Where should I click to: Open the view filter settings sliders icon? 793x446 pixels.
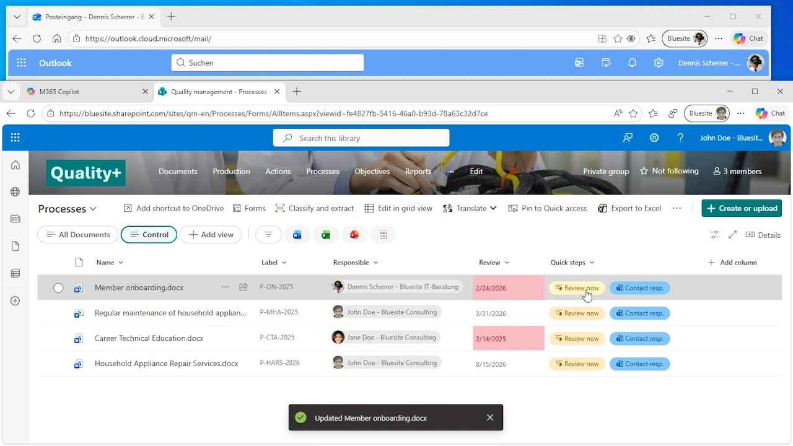[715, 235]
